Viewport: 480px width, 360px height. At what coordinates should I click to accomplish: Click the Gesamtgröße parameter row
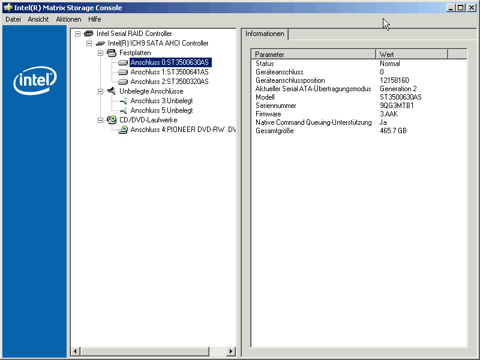(359, 131)
